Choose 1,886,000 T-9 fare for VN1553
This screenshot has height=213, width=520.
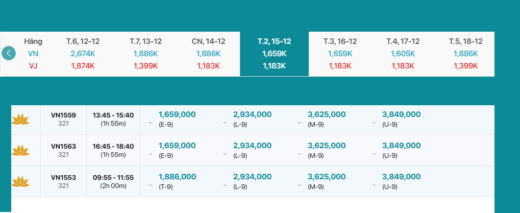[x=177, y=181]
